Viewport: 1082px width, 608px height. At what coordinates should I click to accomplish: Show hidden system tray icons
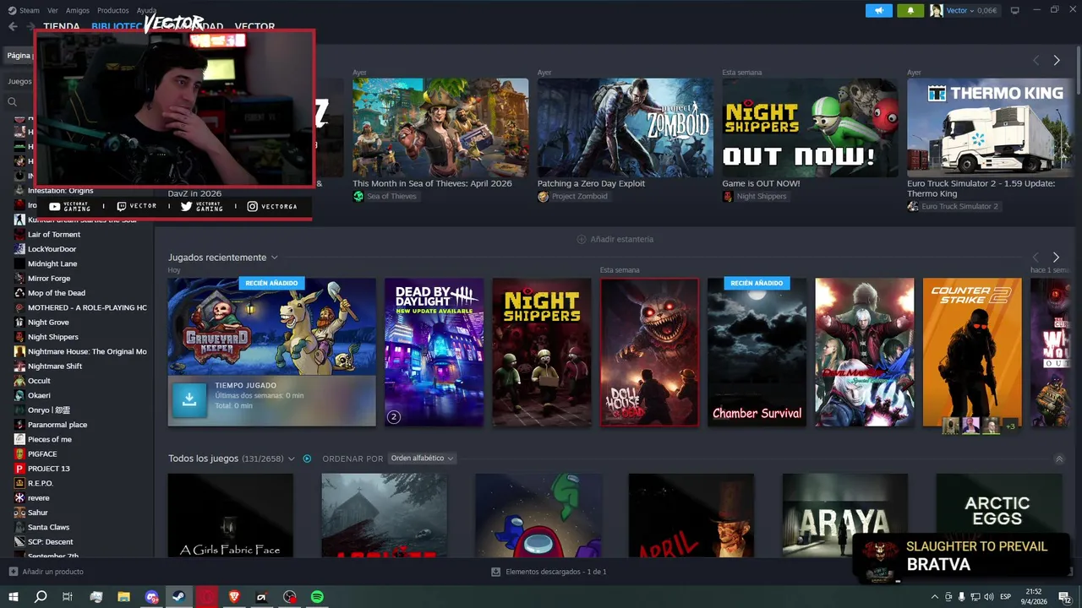click(x=934, y=597)
